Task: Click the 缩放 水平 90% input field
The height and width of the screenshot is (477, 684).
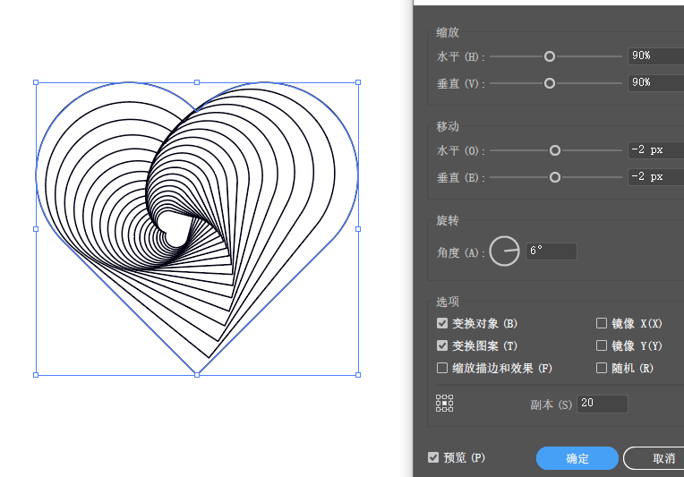Action: pos(654,55)
